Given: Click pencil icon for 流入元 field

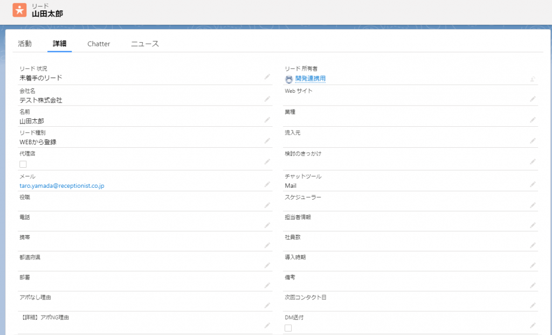Looking at the screenshot, I should point(533,141).
